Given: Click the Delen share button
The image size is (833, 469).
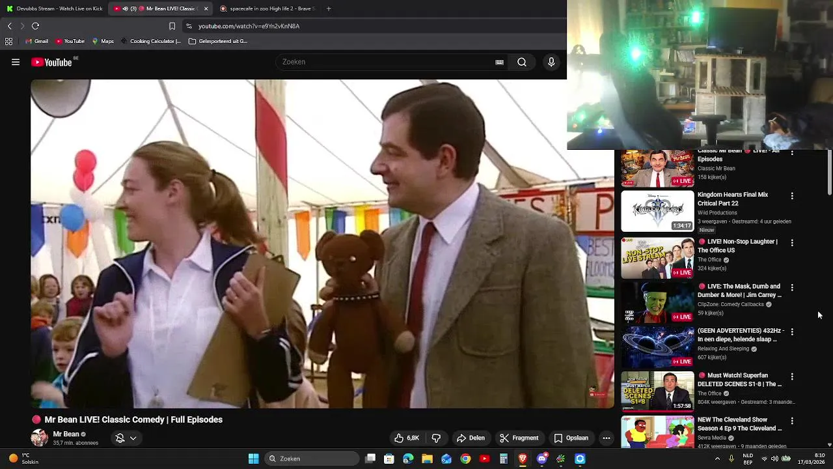Looking at the screenshot, I should 471,438.
